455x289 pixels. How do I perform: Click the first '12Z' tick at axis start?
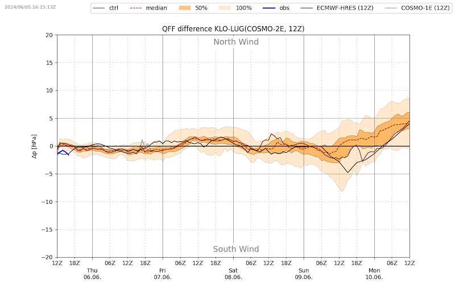click(57, 263)
